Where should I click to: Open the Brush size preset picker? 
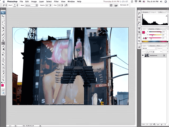14,5
